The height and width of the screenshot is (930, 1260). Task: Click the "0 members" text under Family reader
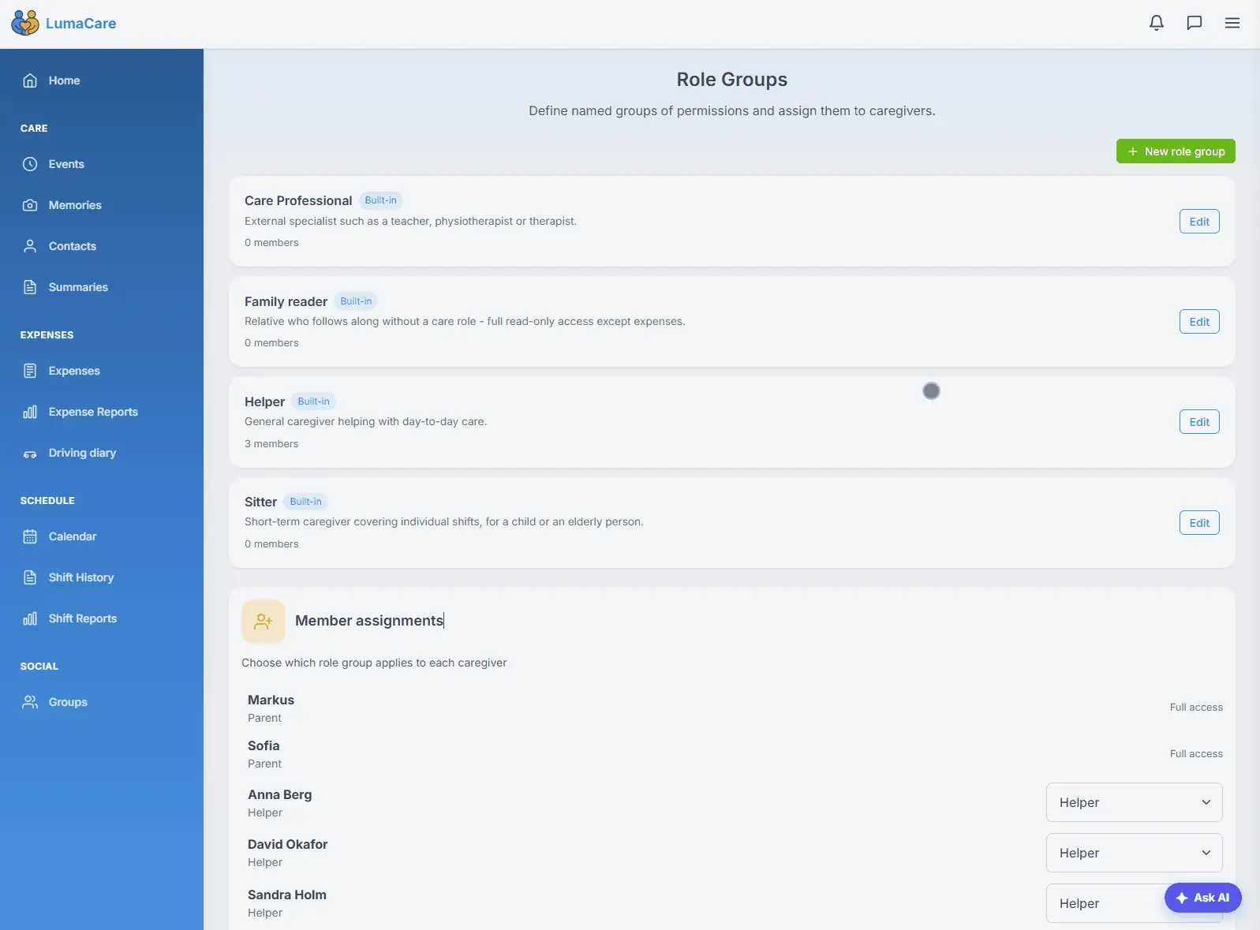(271, 343)
